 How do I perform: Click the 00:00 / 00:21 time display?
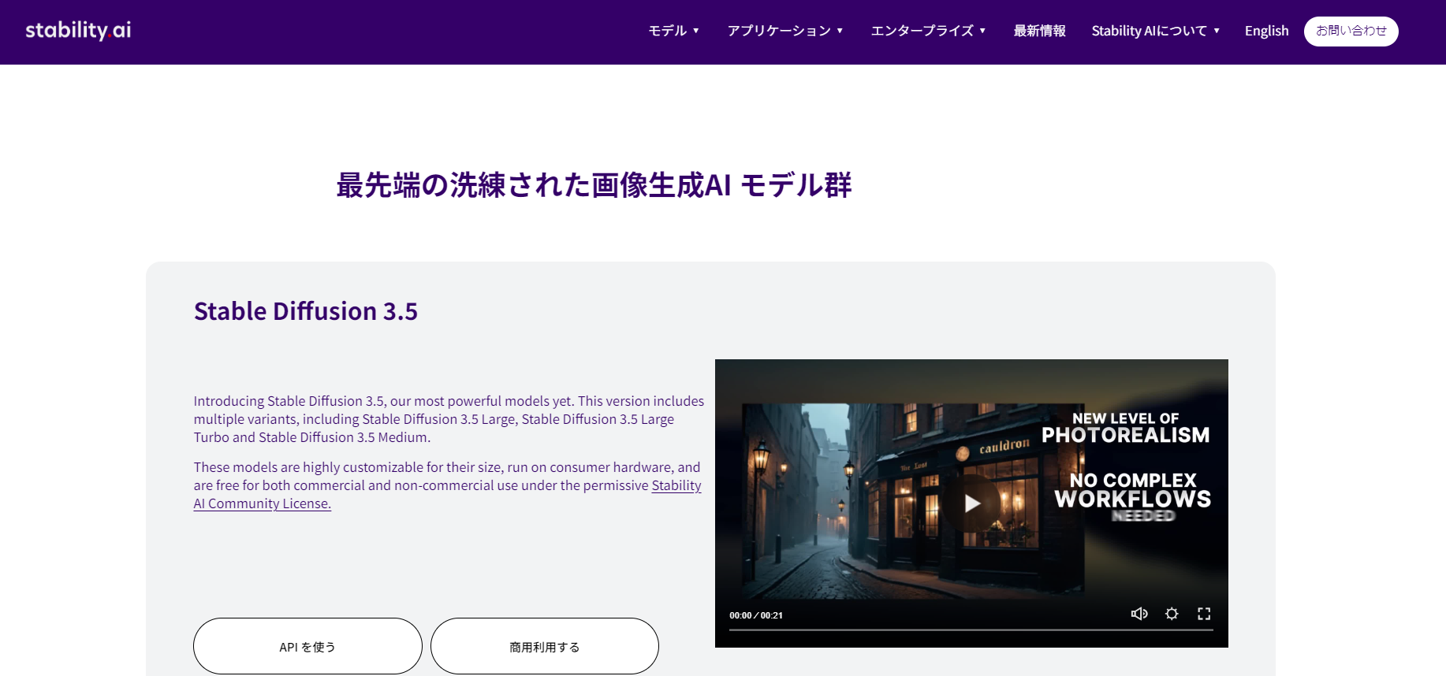point(756,615)
